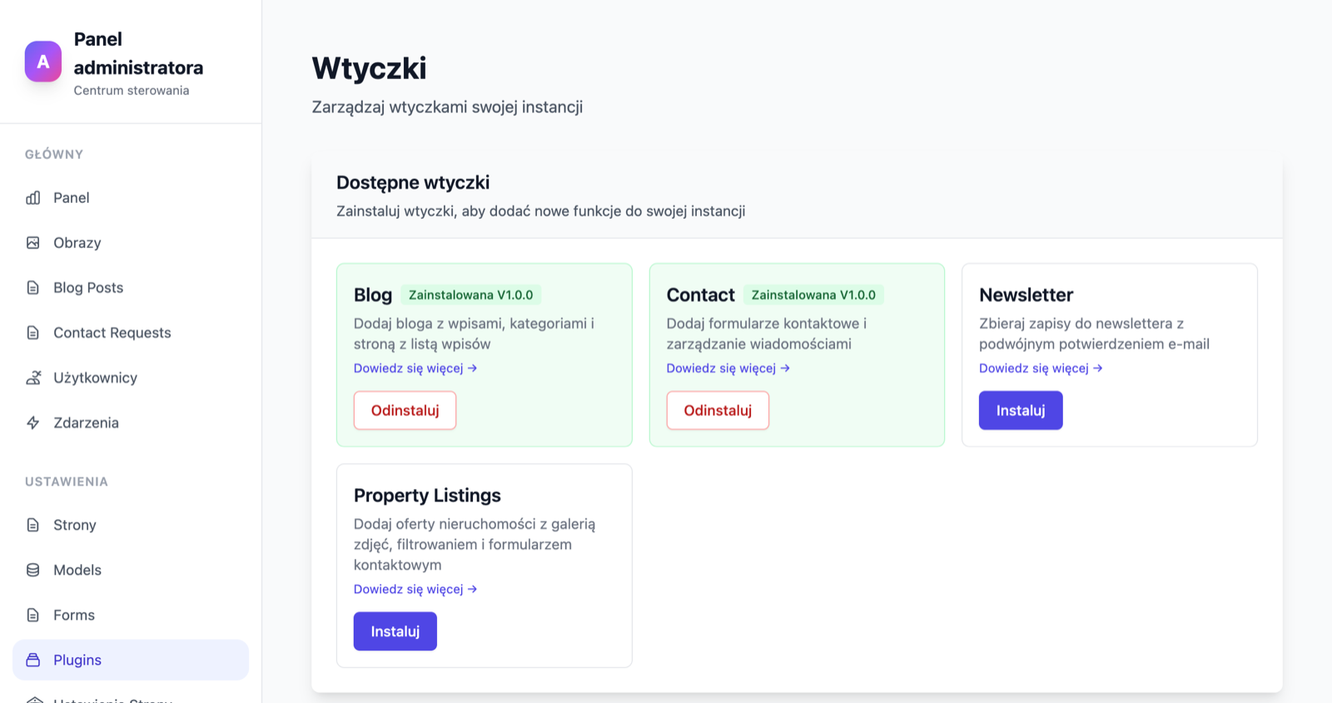The width and height of the screenshot is (1332, 703).
Task: Go to Obrazy in the sidebar
Action: [131, 243]
